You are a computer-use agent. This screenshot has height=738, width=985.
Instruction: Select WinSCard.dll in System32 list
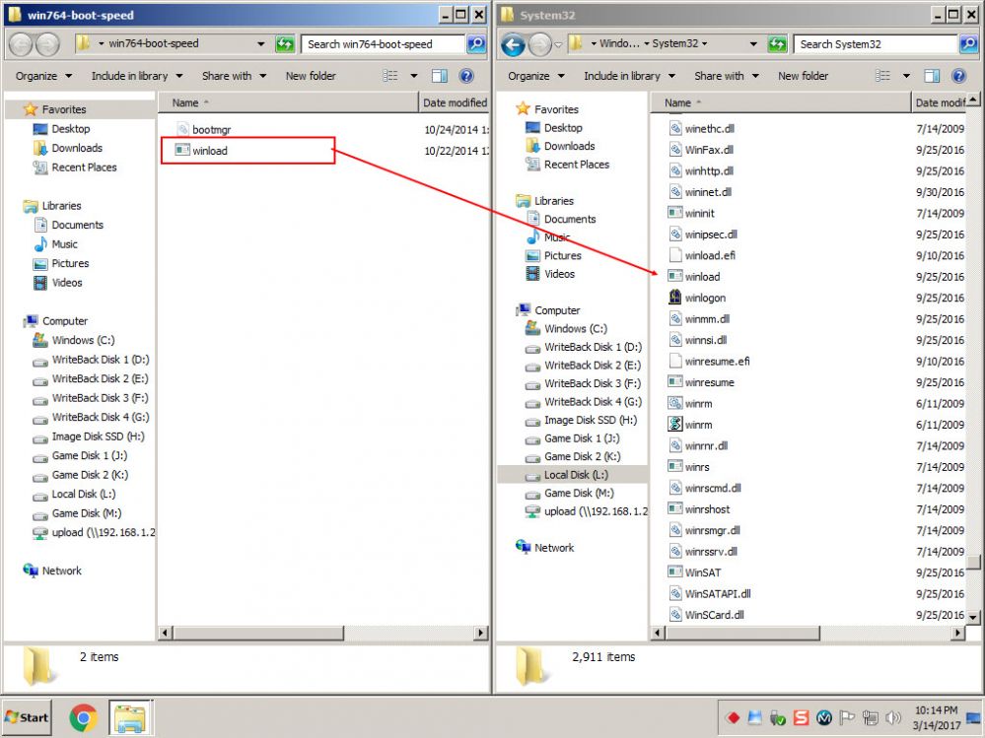[706, 615]
